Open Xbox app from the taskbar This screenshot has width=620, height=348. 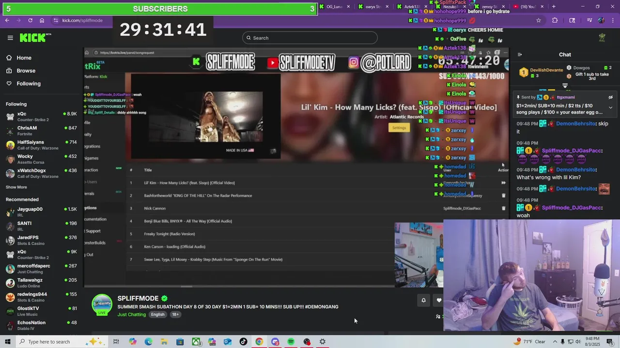point(196,342)
